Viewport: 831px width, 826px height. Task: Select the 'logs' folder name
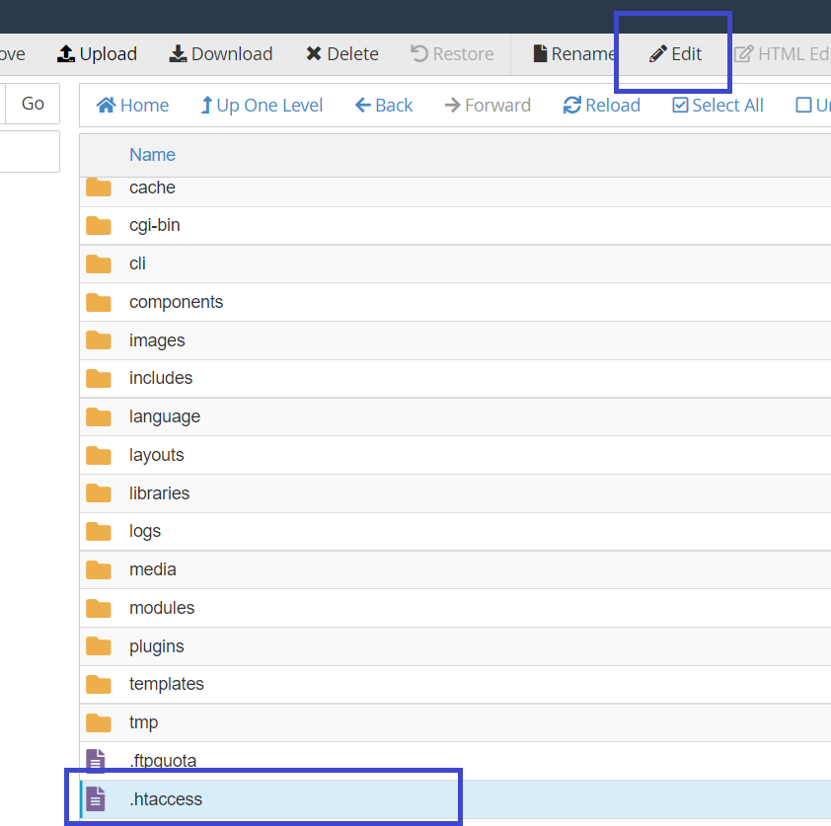point(145,531)
